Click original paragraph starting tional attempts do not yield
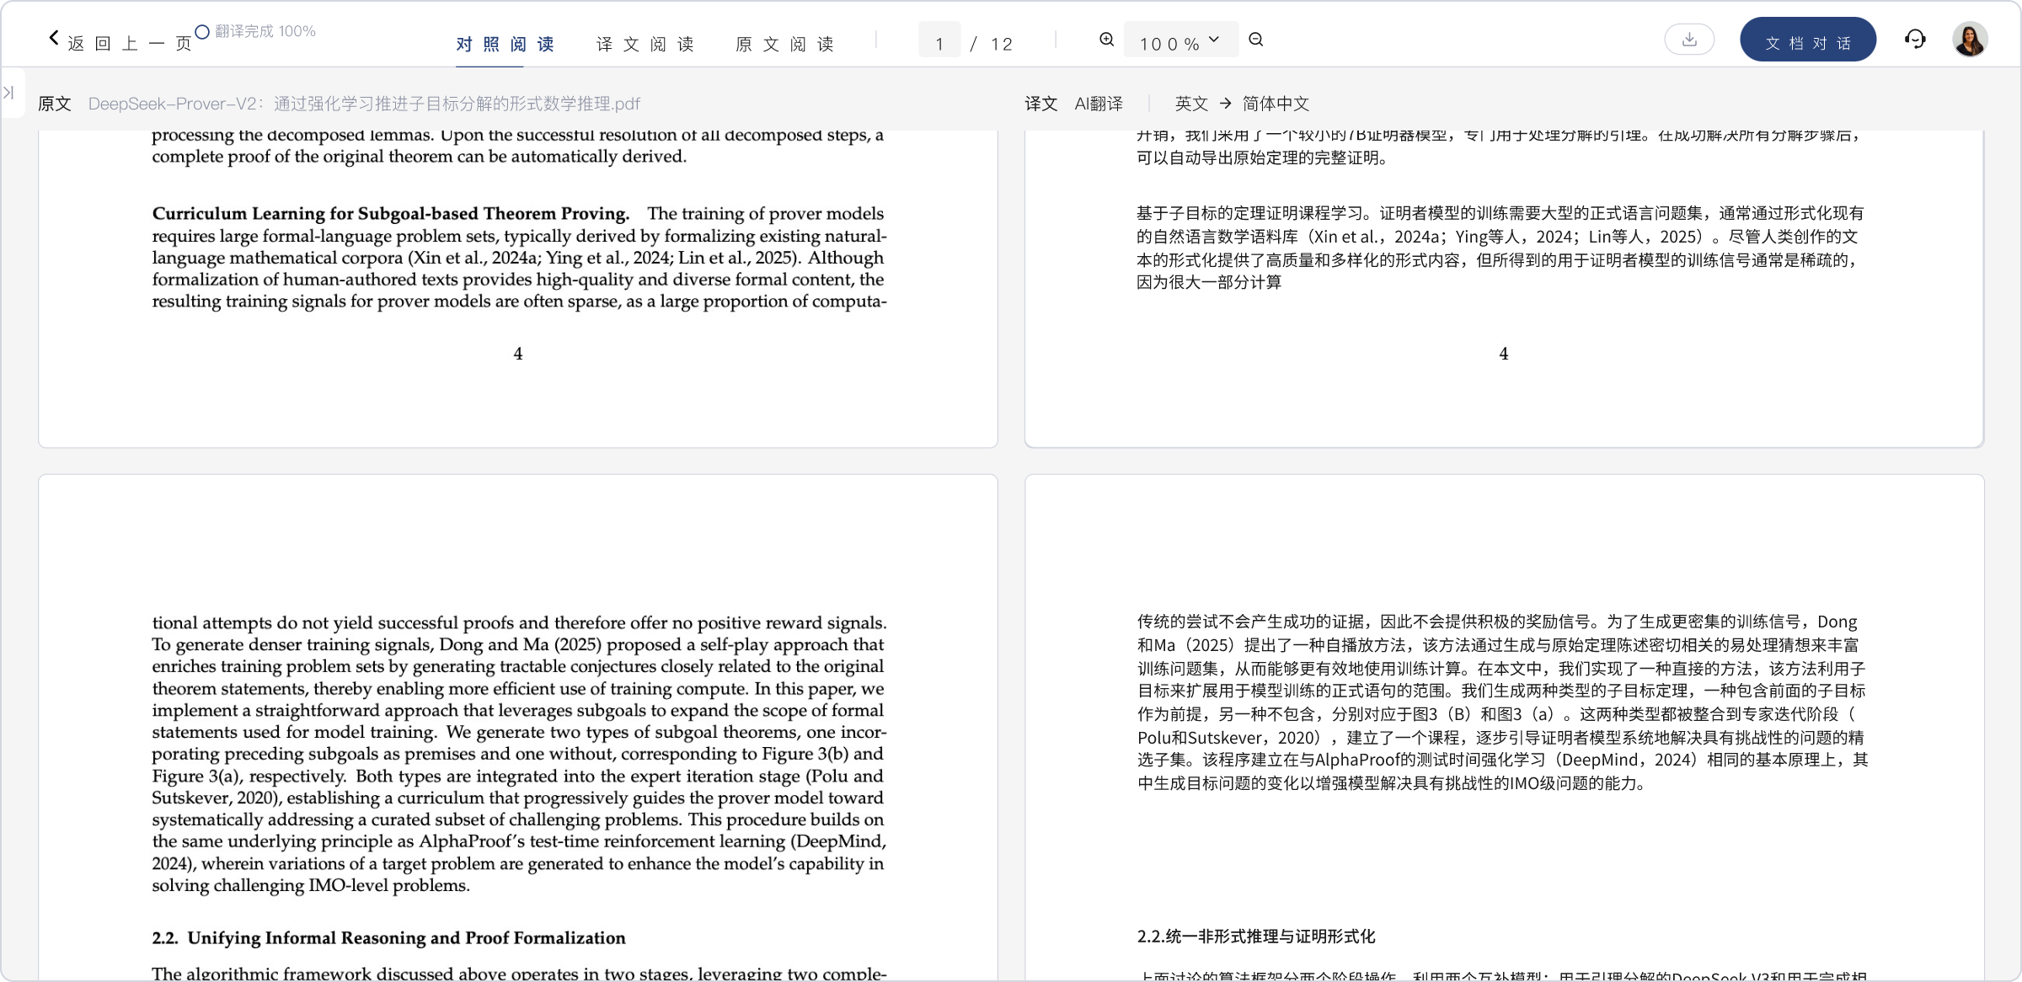The width and height of the screenshot is (2022, 982). pos(519,754)
